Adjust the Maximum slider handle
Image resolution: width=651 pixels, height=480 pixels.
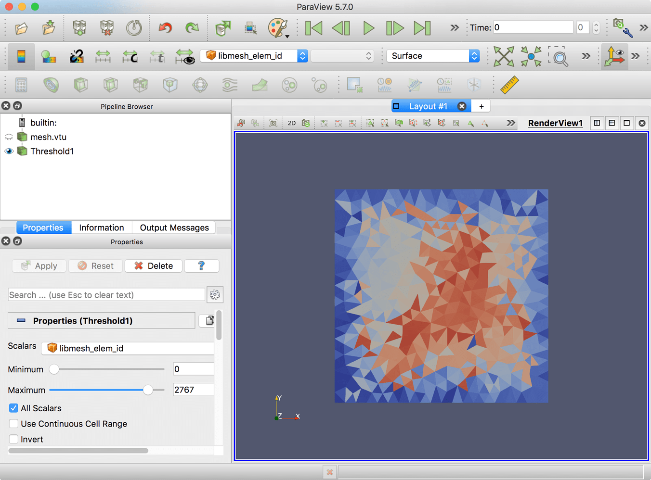tap(148, 390)
